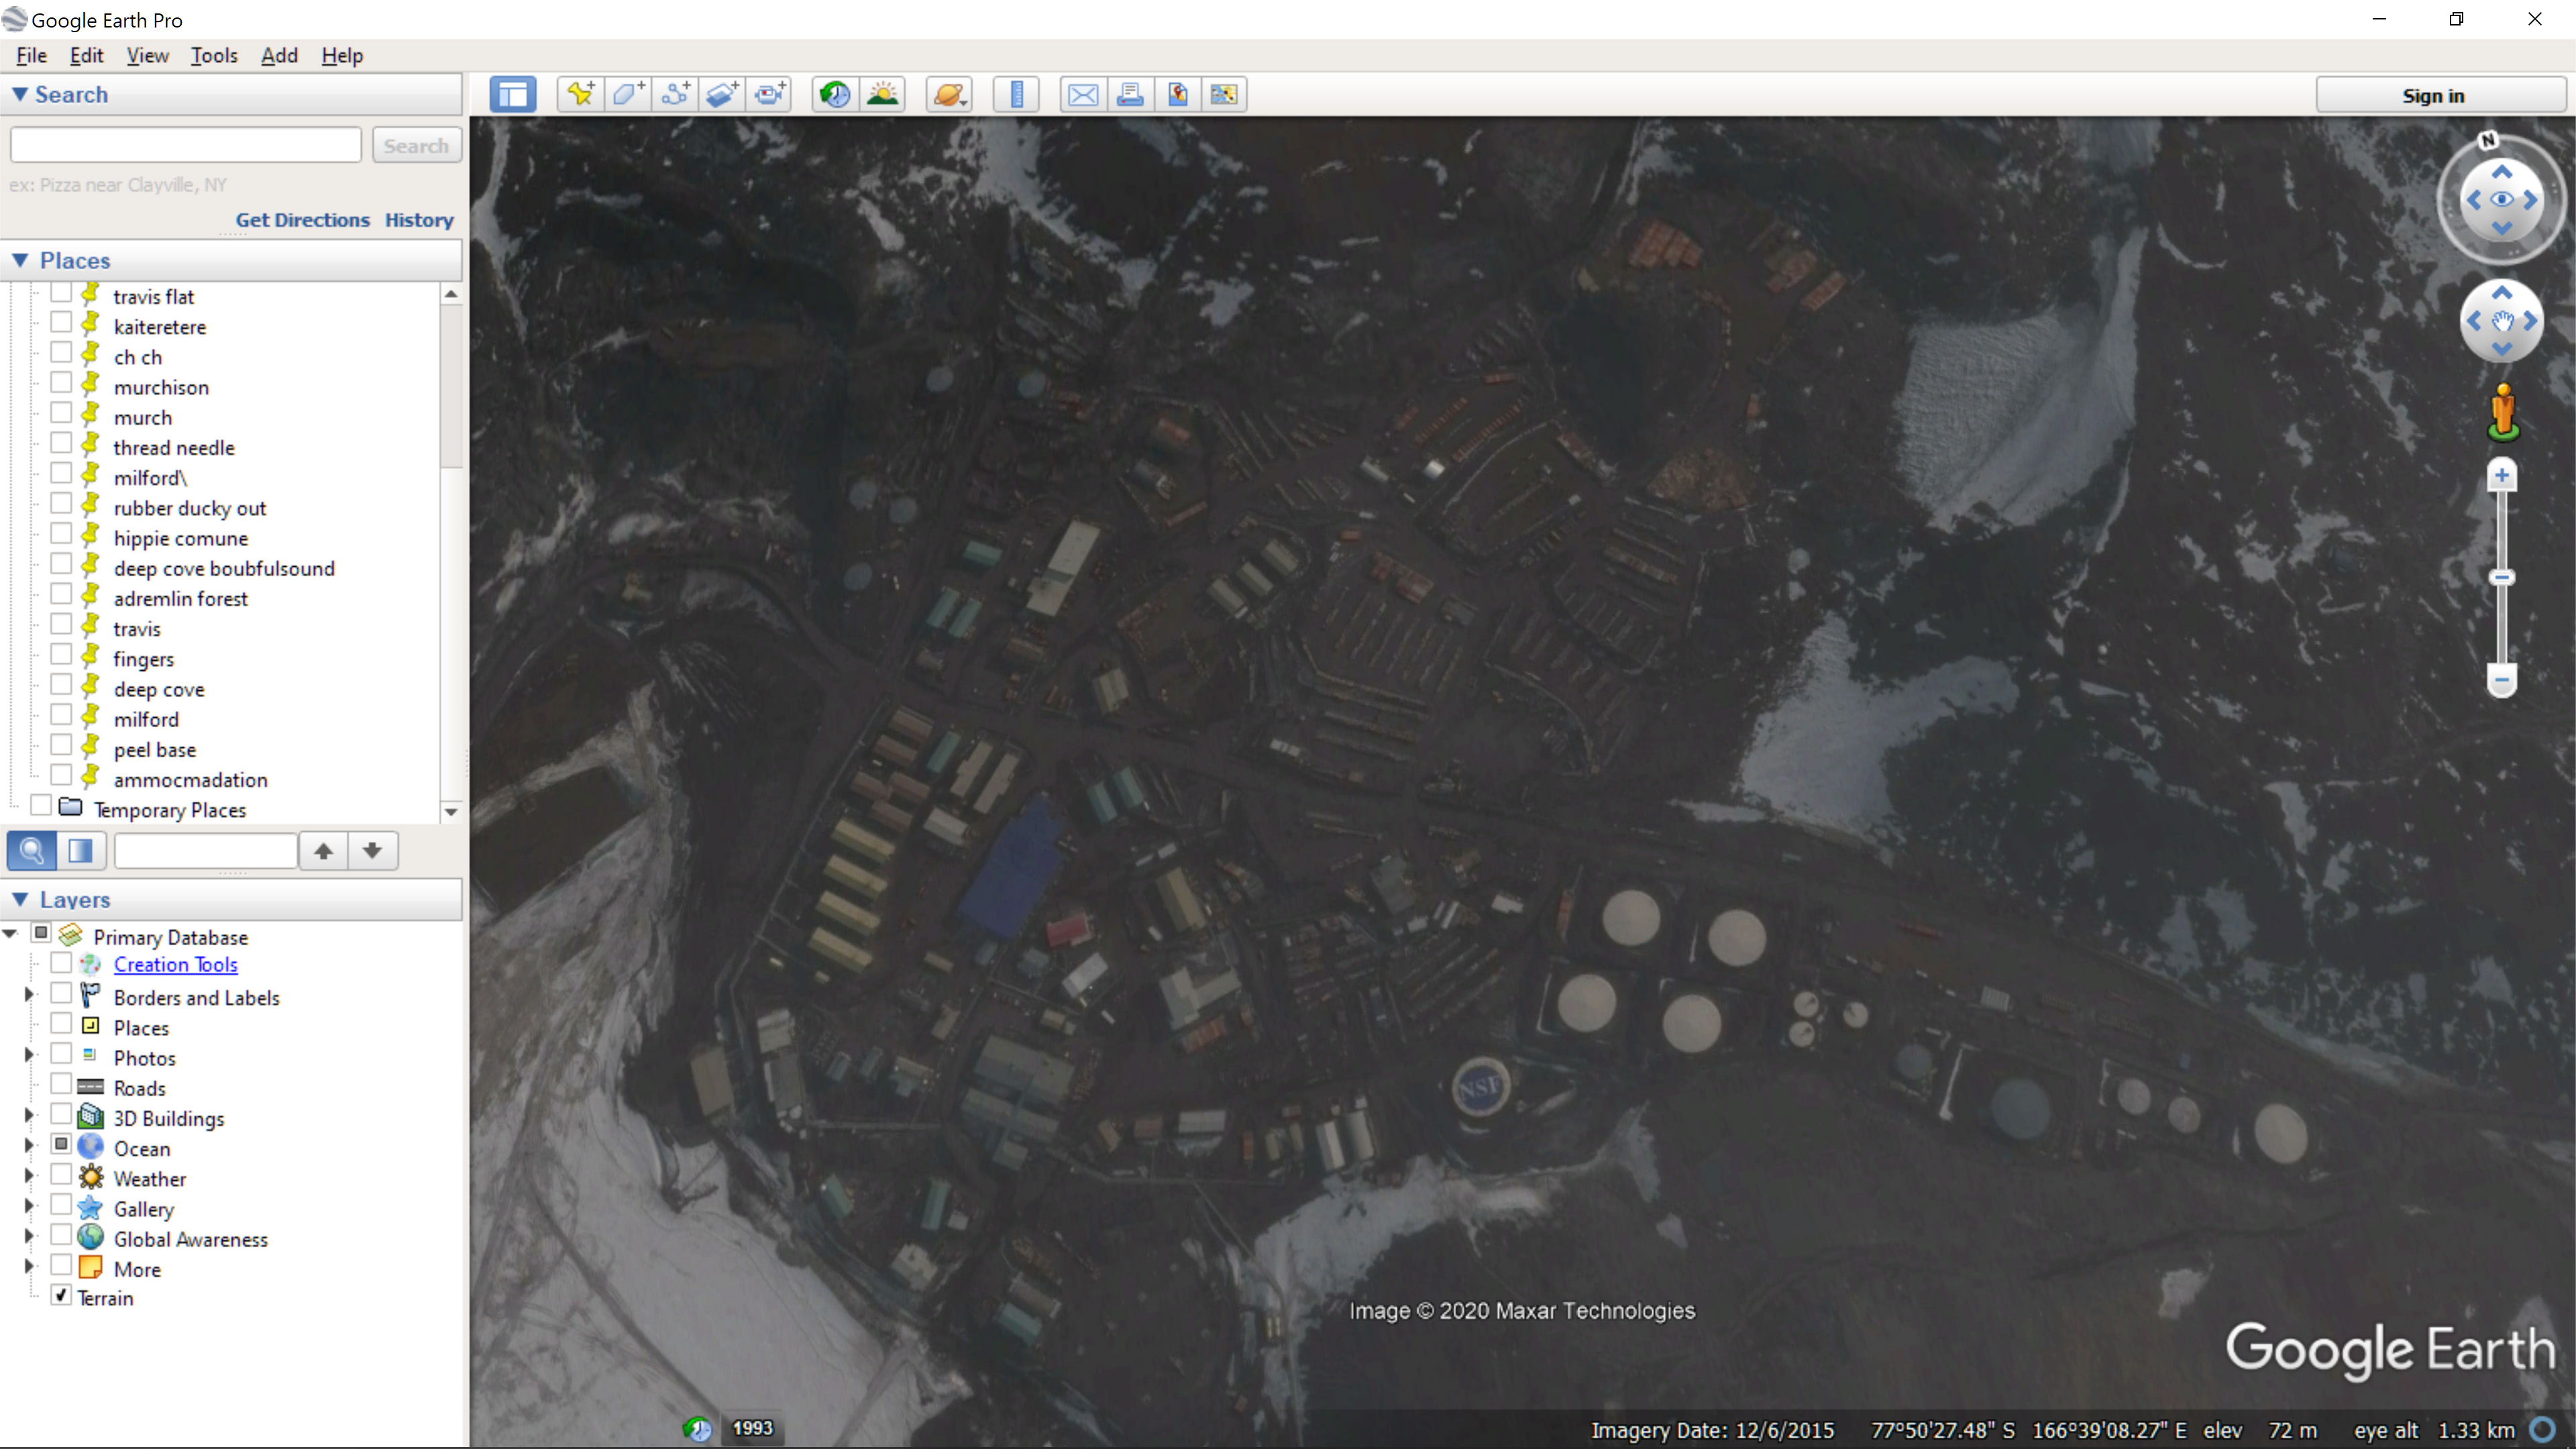Zoom out with the minus button

click(x=2502, y=680)
